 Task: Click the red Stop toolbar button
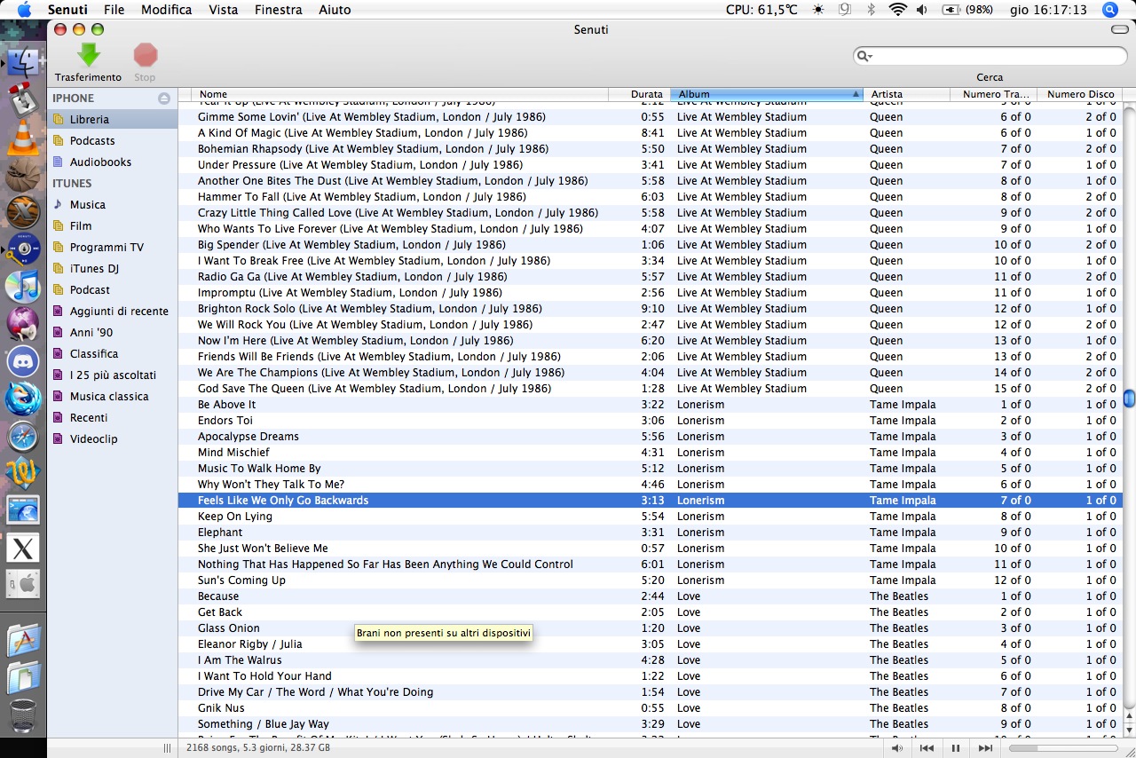click(145, 56)
